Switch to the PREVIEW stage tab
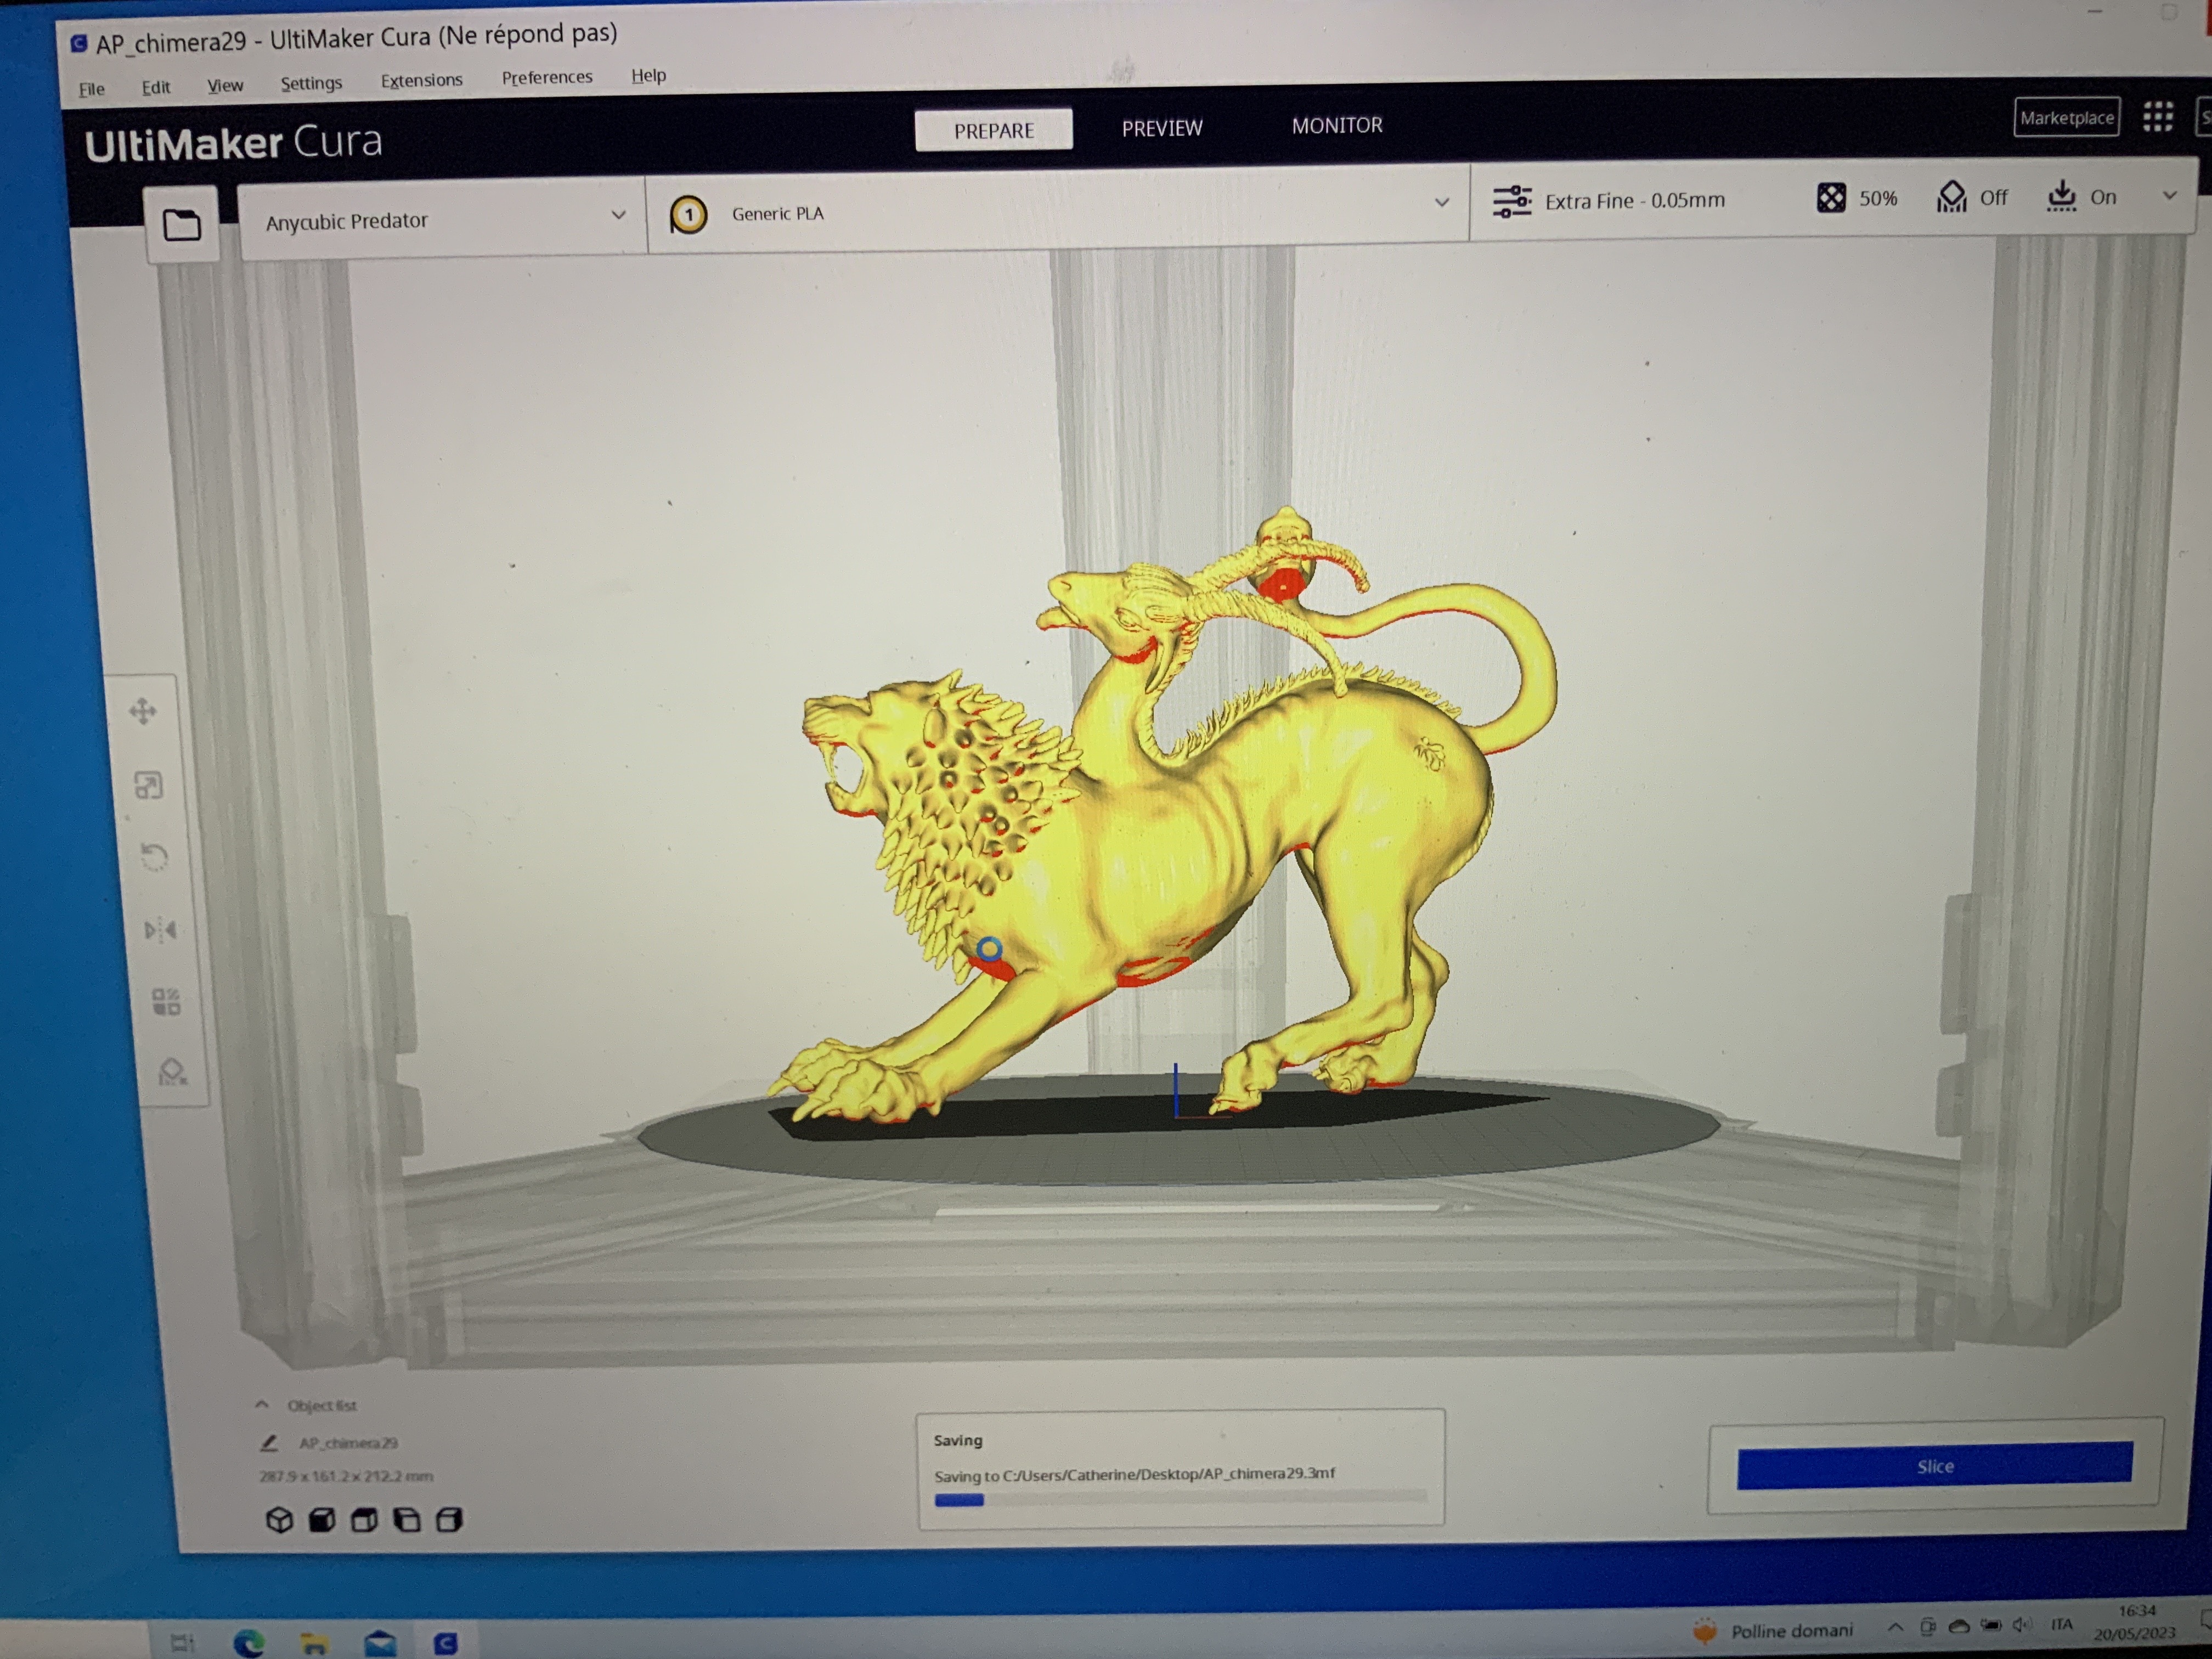2212x1659 pixels. pos(1162,127)
